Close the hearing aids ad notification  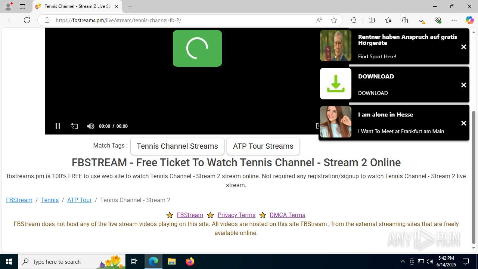coord(463,47)
